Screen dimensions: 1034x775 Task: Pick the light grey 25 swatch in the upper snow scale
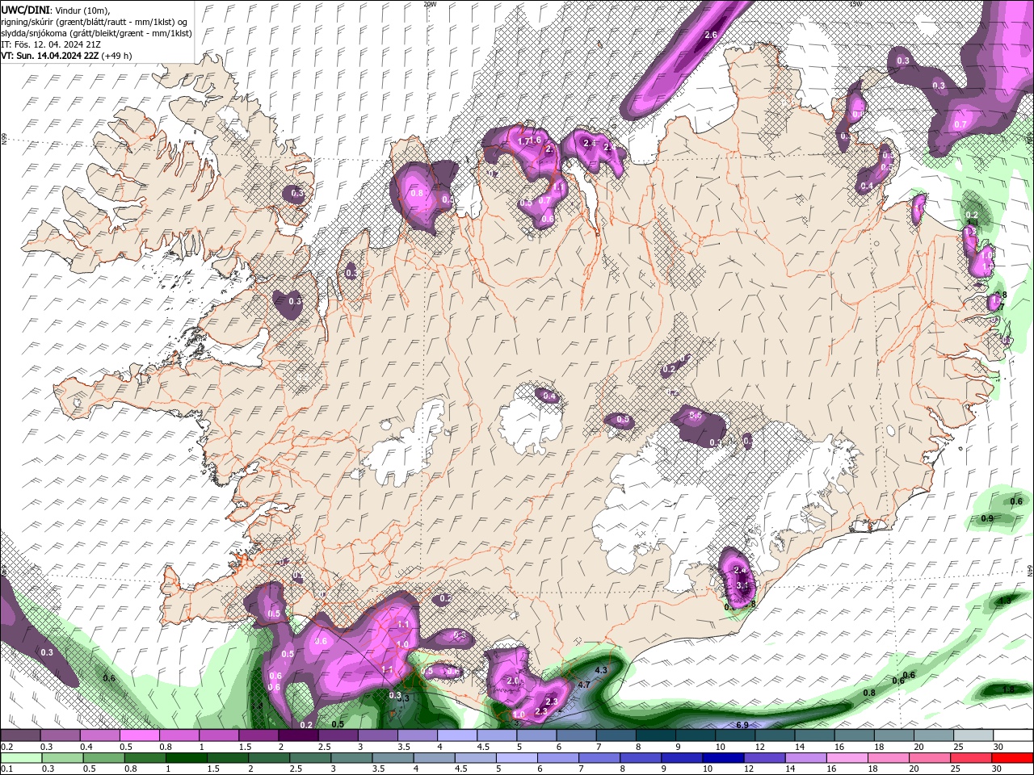973,735
